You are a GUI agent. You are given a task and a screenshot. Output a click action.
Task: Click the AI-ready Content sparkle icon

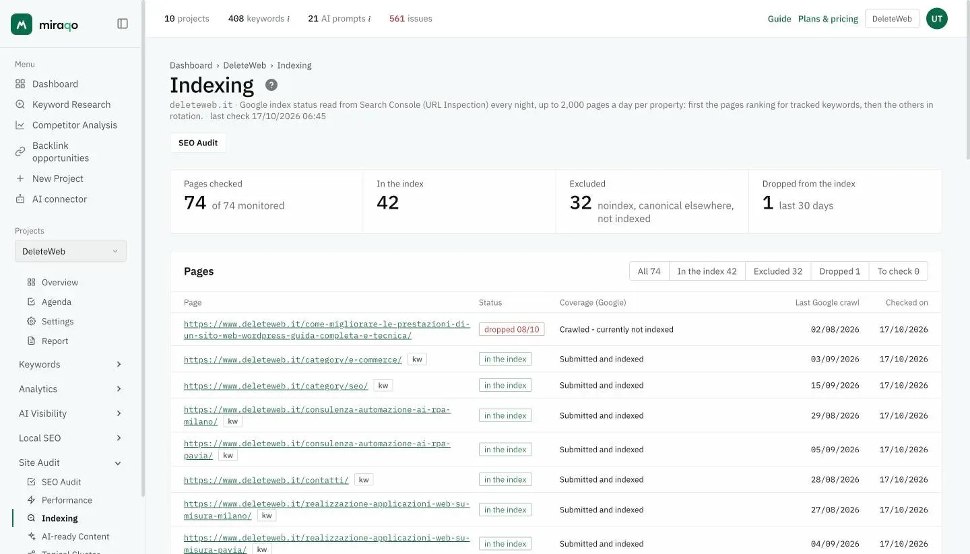[31, 536]
